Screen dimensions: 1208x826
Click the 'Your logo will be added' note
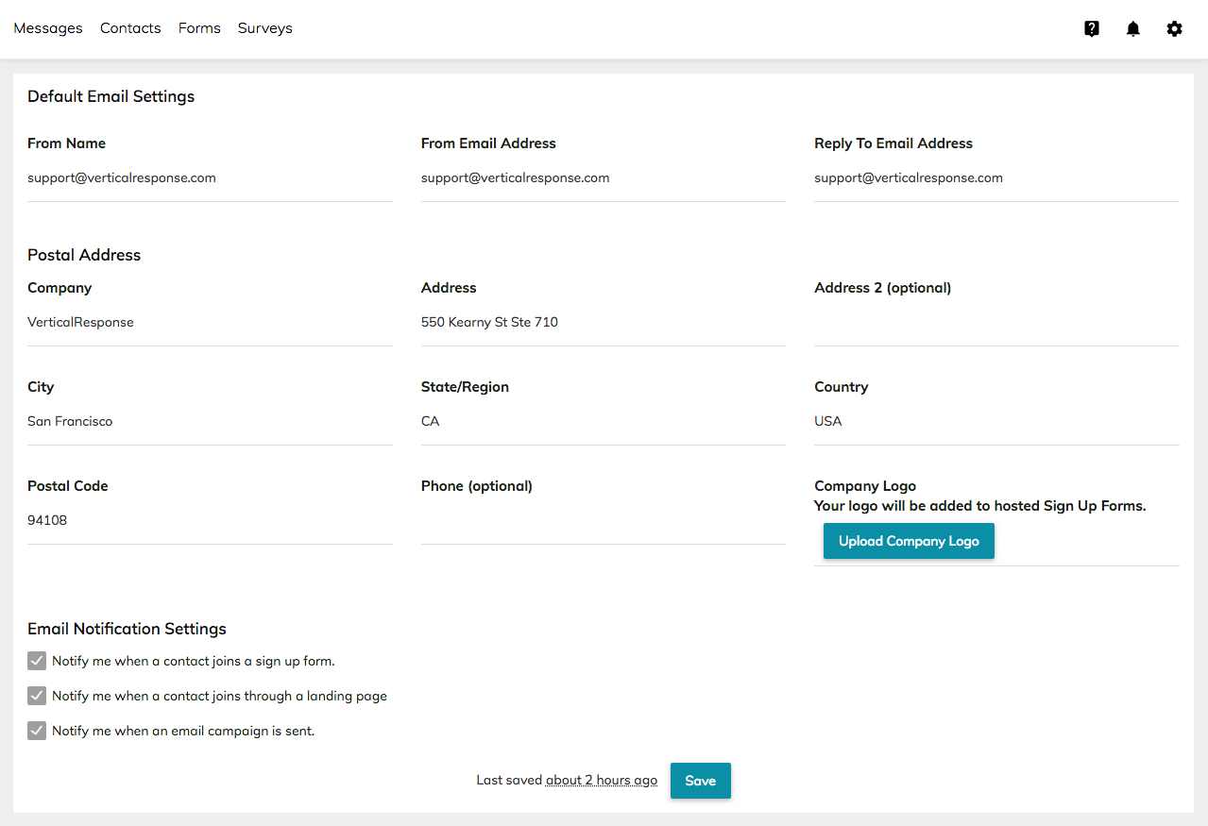click(x=980, y=506)
